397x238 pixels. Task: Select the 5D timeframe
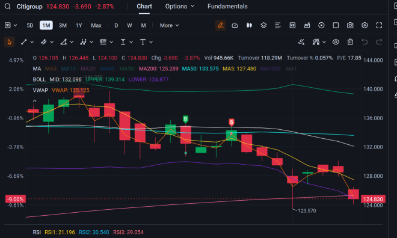30,25
